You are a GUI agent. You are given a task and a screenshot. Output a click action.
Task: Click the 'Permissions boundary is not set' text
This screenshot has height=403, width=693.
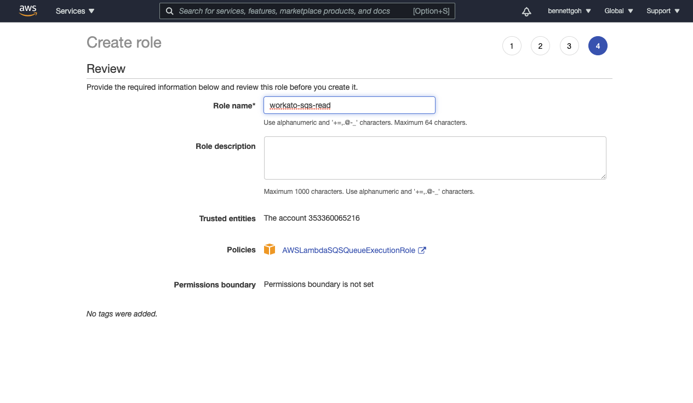tap(319, 284)
